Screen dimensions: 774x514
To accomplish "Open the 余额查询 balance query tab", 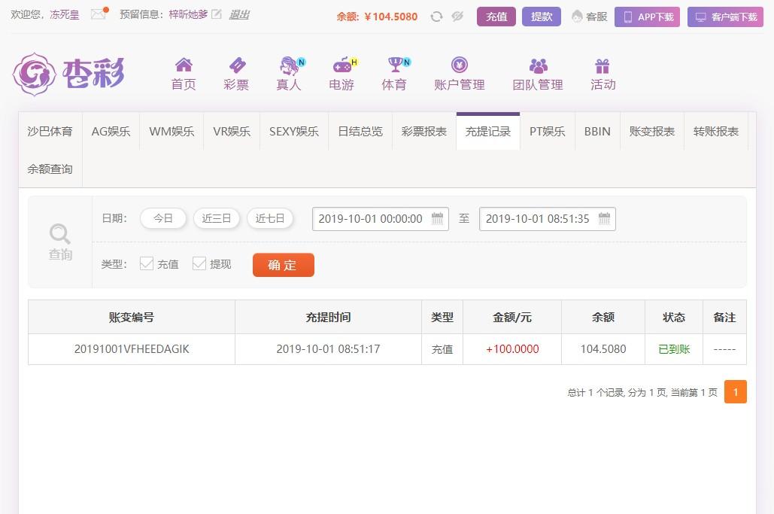I will (50, 169).
